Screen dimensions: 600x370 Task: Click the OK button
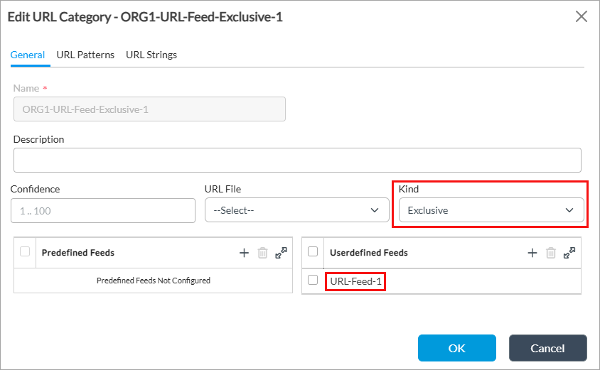coord(456,348)
